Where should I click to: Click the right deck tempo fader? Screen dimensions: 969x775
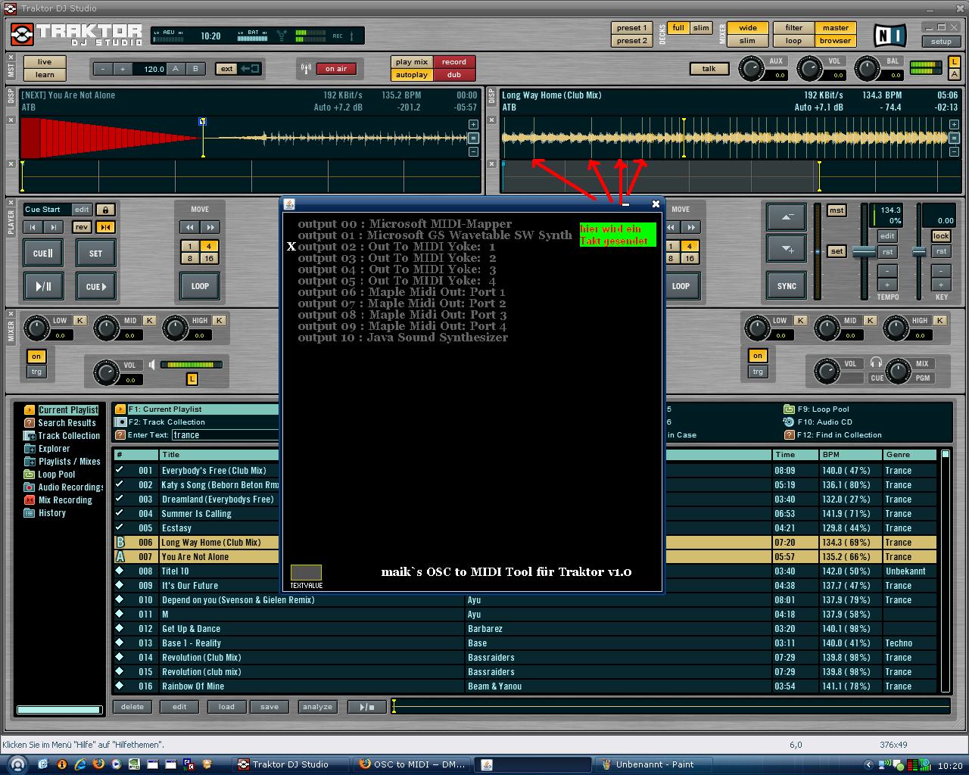pos(864,252)
